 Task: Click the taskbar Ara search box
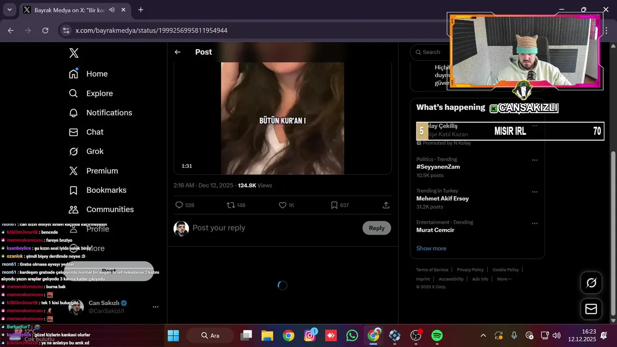(210, 335)
